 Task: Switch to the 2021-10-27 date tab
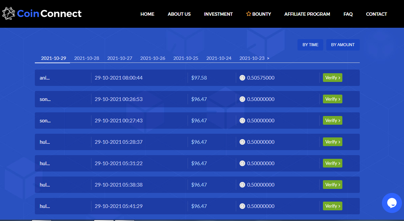[x=120, y=58]
